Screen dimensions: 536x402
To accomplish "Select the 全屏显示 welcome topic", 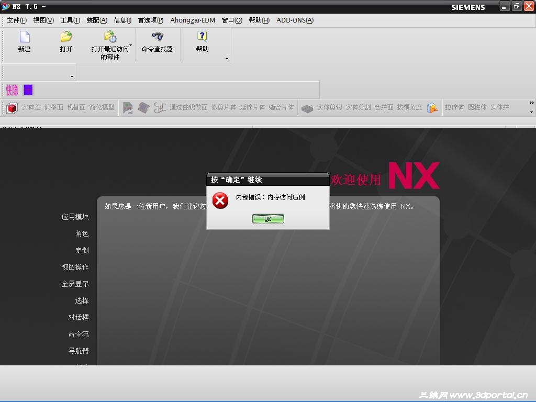I will [x=75, y=284].
